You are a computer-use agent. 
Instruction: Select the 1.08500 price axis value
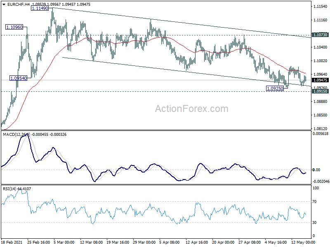321,115
